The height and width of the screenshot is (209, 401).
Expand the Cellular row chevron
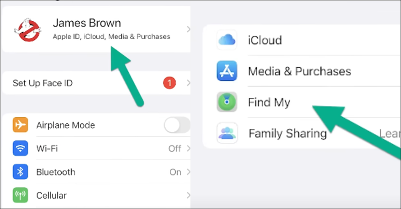[188, 195]
